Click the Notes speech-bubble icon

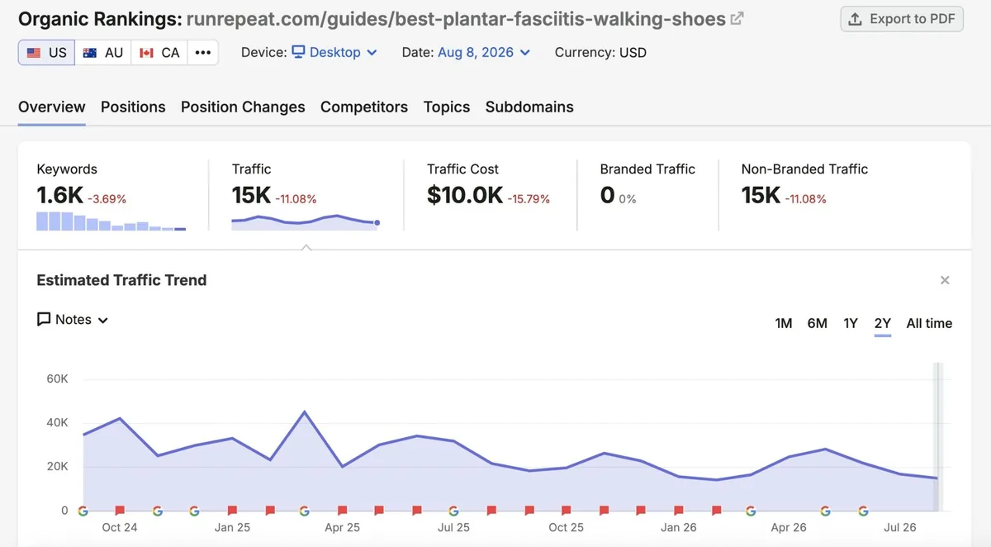point(44,320)
